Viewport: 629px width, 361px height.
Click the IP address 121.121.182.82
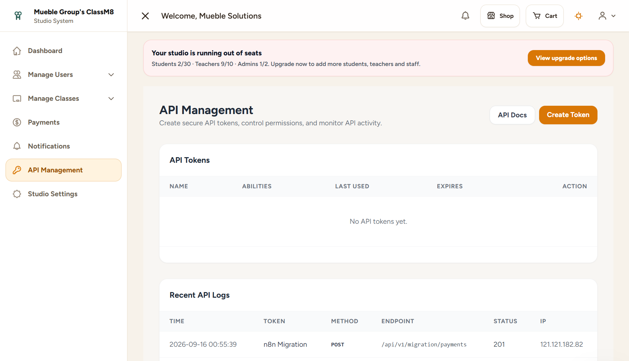[x=561, y=344]
